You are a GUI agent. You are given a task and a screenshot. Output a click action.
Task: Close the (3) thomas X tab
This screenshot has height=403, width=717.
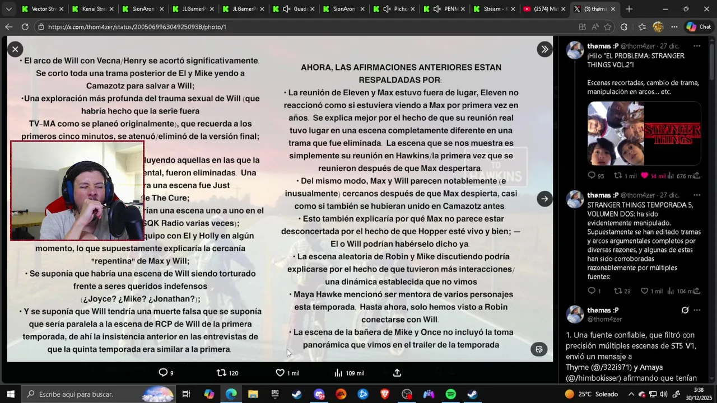coord(613,9)
